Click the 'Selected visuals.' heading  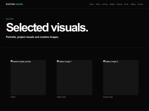click(x=47, y=27)
